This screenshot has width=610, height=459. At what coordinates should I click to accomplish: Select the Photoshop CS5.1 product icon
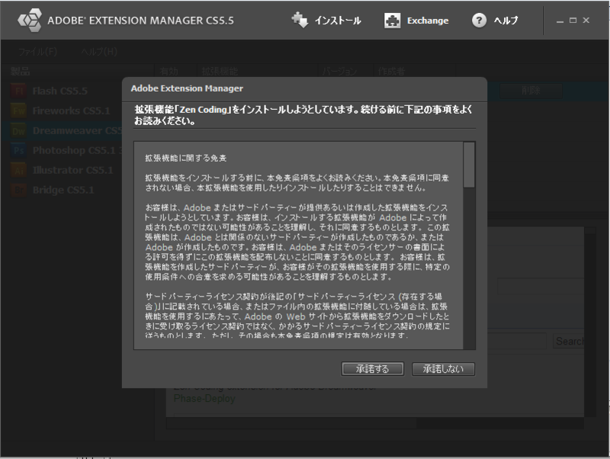17,149
